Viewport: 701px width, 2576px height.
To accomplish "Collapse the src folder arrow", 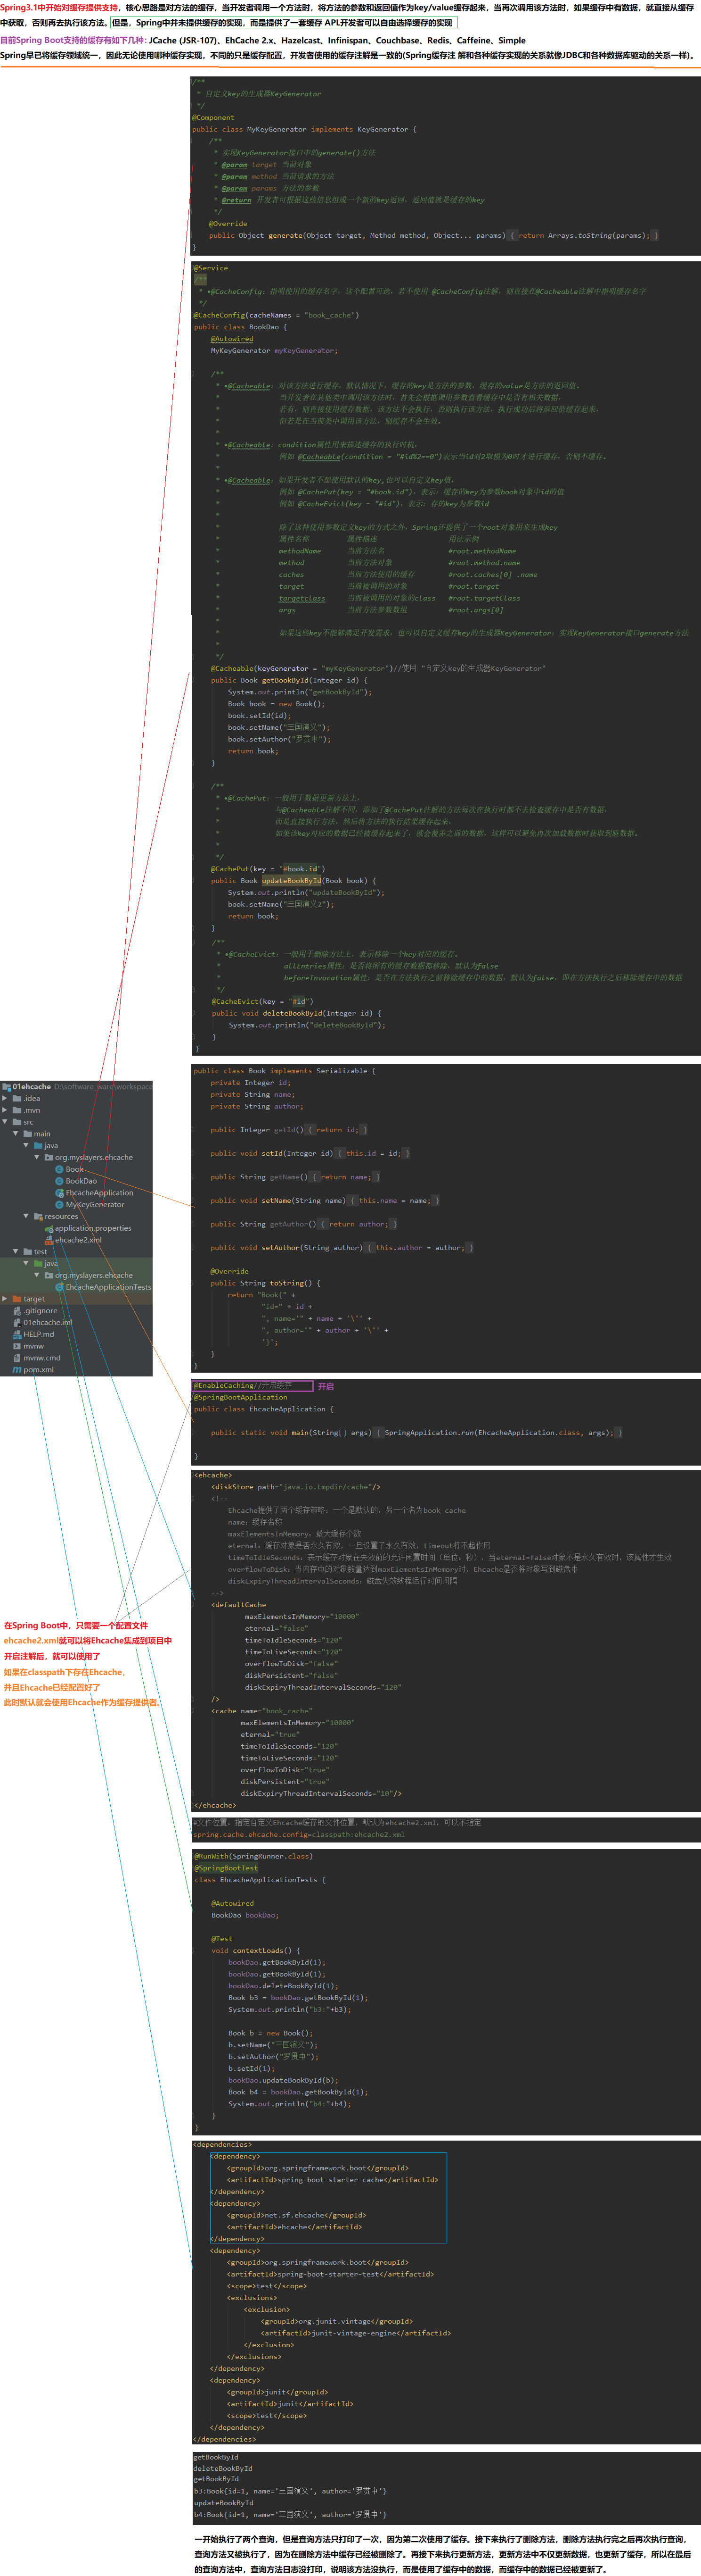I will [x=5, y=1122].
